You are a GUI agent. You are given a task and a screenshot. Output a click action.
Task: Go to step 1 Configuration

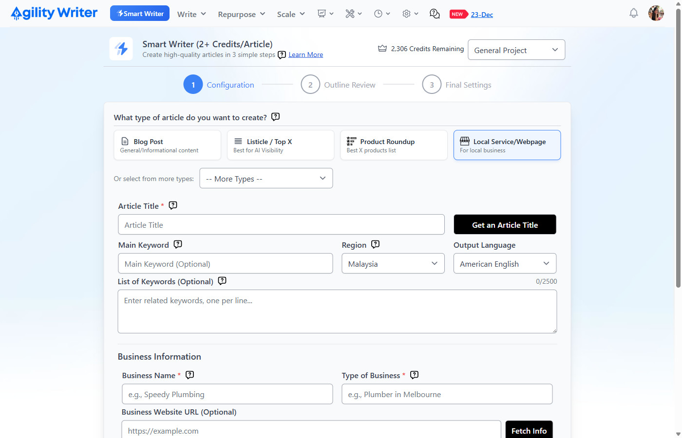point(219,85)
